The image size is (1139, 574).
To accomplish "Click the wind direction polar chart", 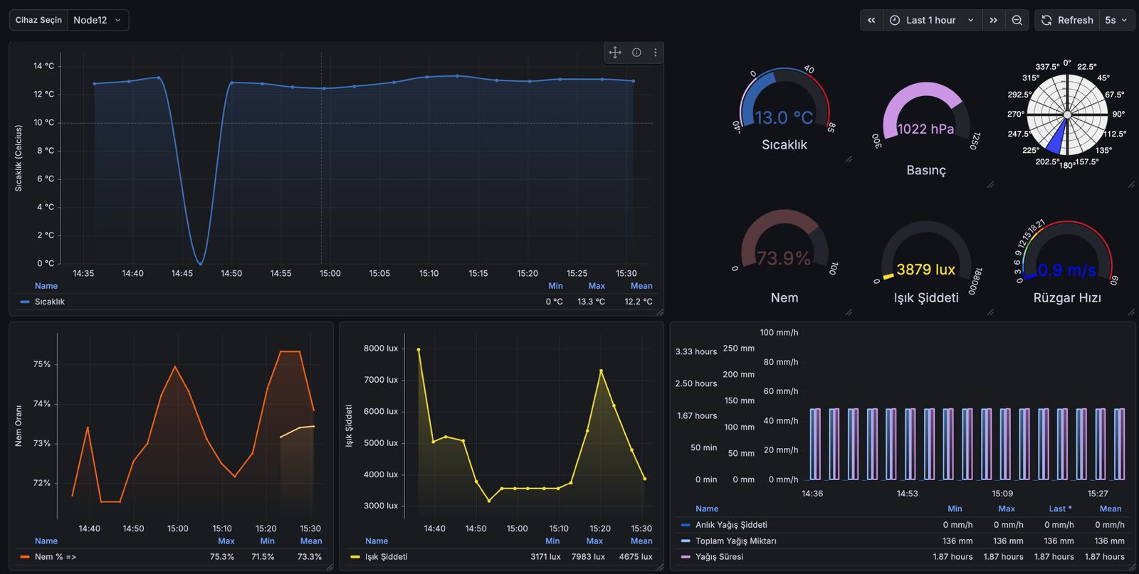I will click(x=1066, y=115).
